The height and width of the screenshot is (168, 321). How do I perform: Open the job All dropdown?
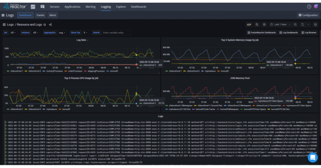[x=13, y=33]
